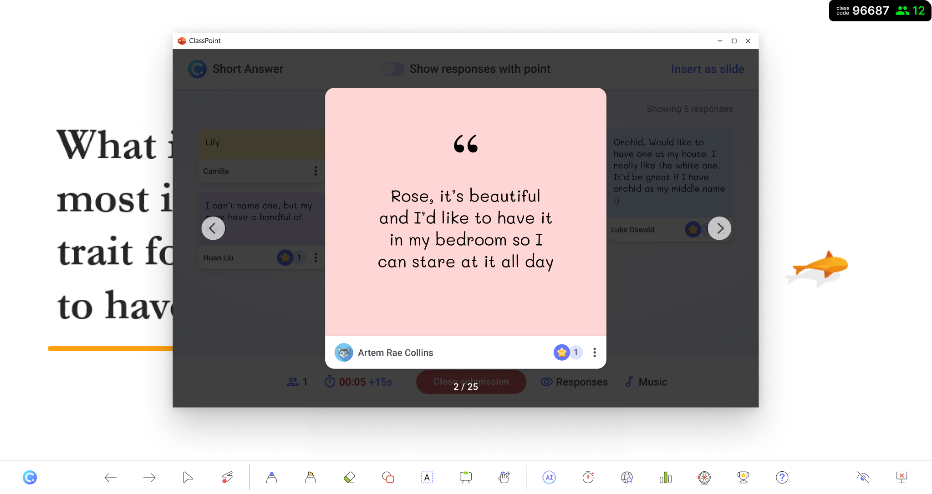932x494 pixels.
Task: Start the Timer stopwatch
Action: [587, 477]
